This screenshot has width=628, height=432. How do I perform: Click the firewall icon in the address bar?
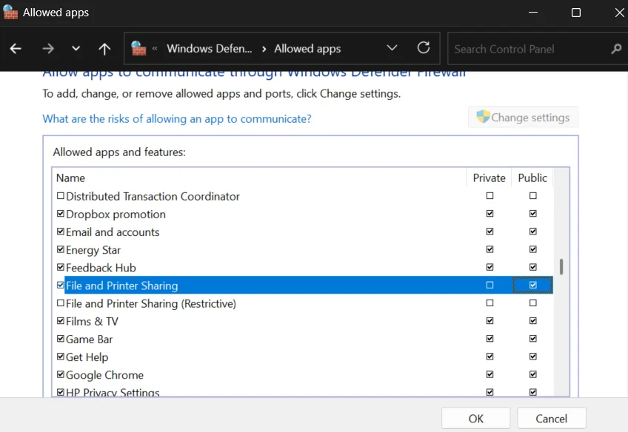[139, 48]
